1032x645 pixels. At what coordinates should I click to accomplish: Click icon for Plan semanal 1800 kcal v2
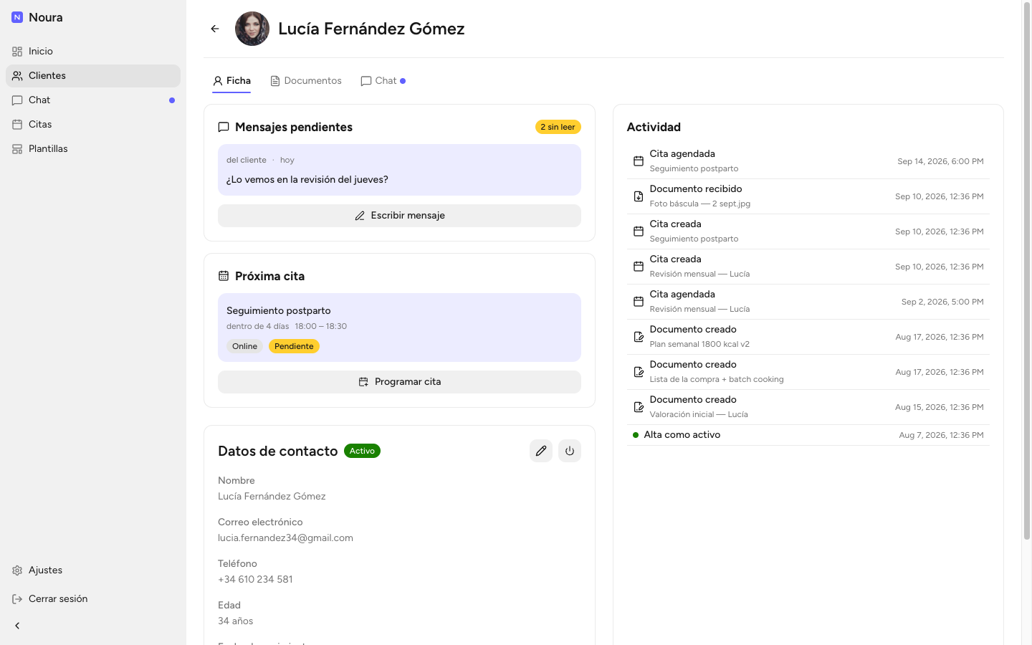[x=639, y=337]
